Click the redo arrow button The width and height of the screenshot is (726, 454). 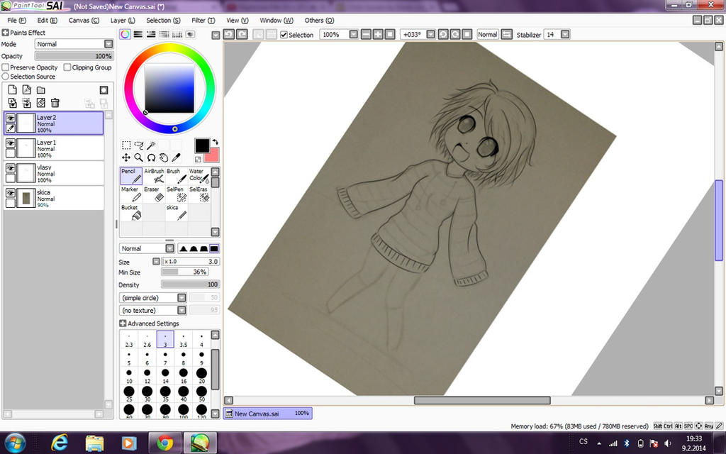pos(242,34)
